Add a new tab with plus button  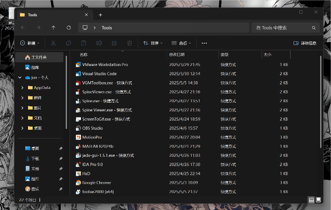click(101, 15)
